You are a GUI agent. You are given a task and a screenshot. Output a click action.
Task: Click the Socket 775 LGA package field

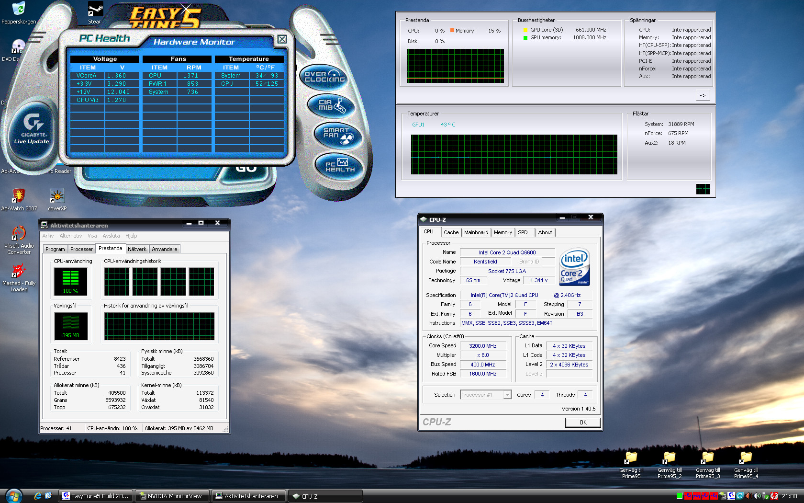point(507,271)
